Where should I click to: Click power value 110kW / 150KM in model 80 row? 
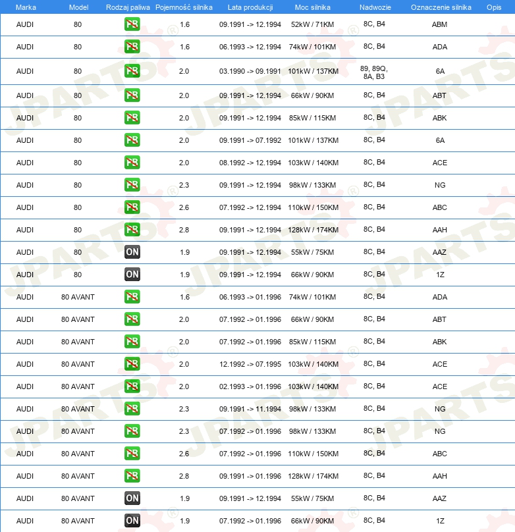pyautogui.click(x=313, y=207)
